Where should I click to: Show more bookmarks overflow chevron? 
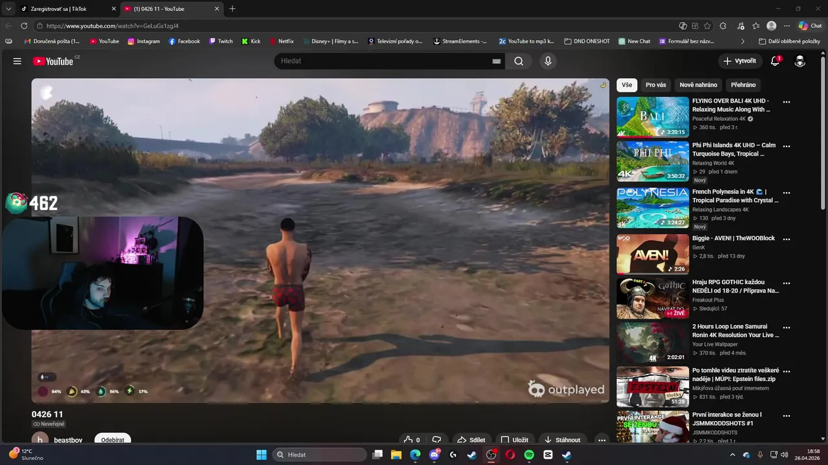tap(743, 41)
